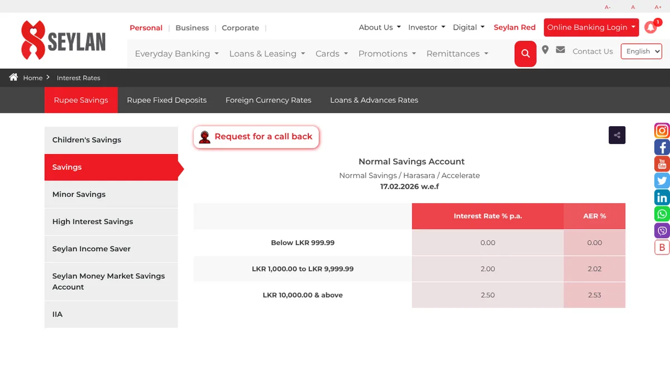
Task: Expand the Cards menu
Action: click(x=332, y=54)
